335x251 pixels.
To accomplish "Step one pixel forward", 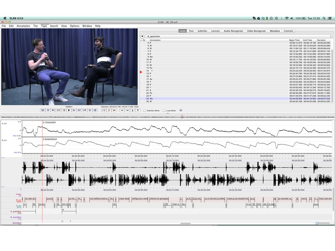I will coord(74,111).
